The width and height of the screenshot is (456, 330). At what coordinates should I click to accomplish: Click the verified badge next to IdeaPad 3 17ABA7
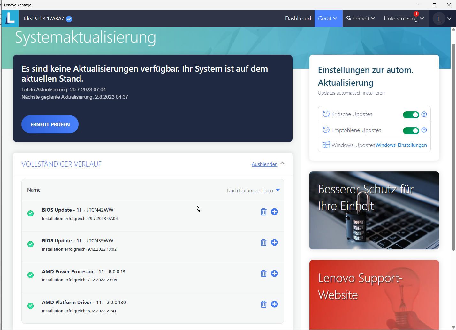click(69, 19)
